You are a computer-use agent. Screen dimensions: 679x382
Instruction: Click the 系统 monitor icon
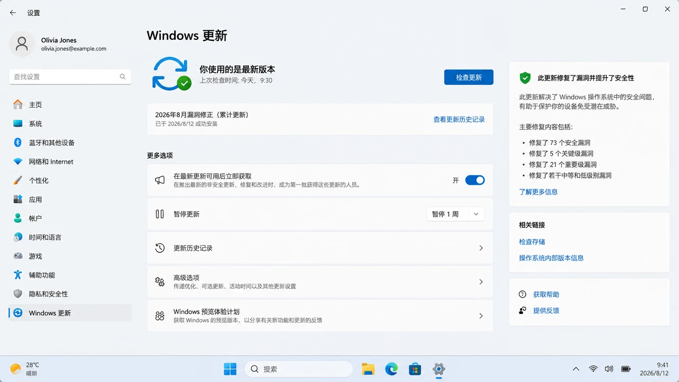click(18, 124)
